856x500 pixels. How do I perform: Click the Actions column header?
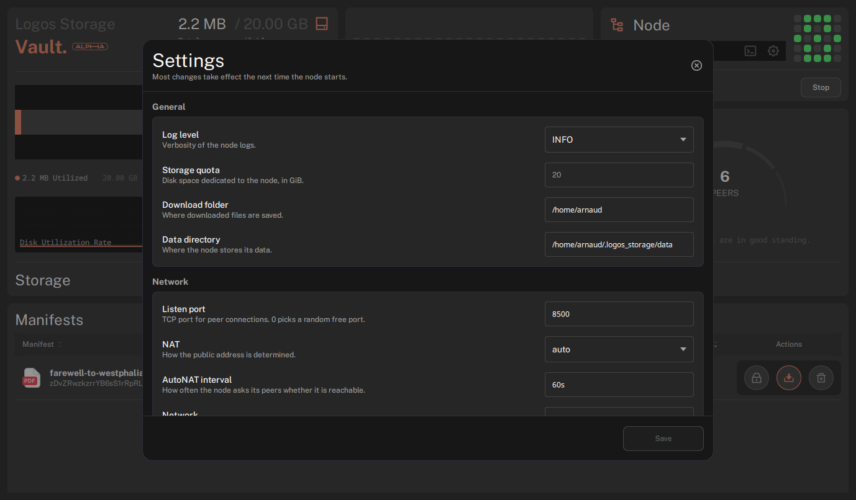pos(789,344)
